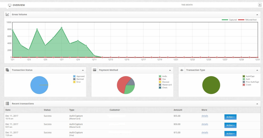Open Action menu for $15.00 transaction

(230, 134)
